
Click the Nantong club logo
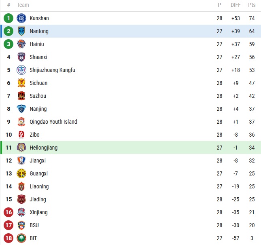[x=21, y=31]
